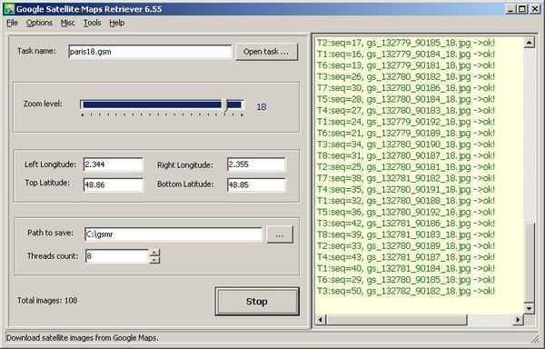Select log line T1:seq=40 gs_132781_90184_18.jpg
Screen dimensions: 545x349
[x=405, y=268]
